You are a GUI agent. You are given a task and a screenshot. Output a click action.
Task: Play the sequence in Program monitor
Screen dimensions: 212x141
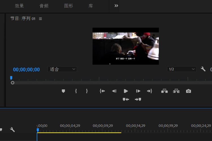[x=126, y=91]
